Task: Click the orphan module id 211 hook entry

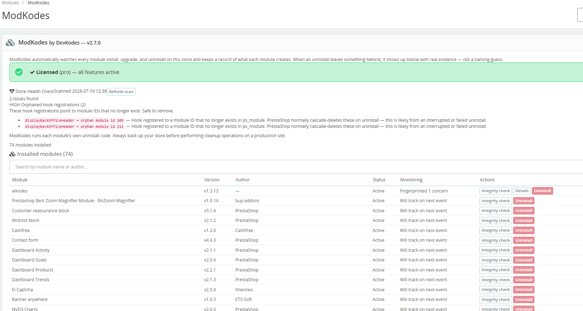Action: coord(74,127)
